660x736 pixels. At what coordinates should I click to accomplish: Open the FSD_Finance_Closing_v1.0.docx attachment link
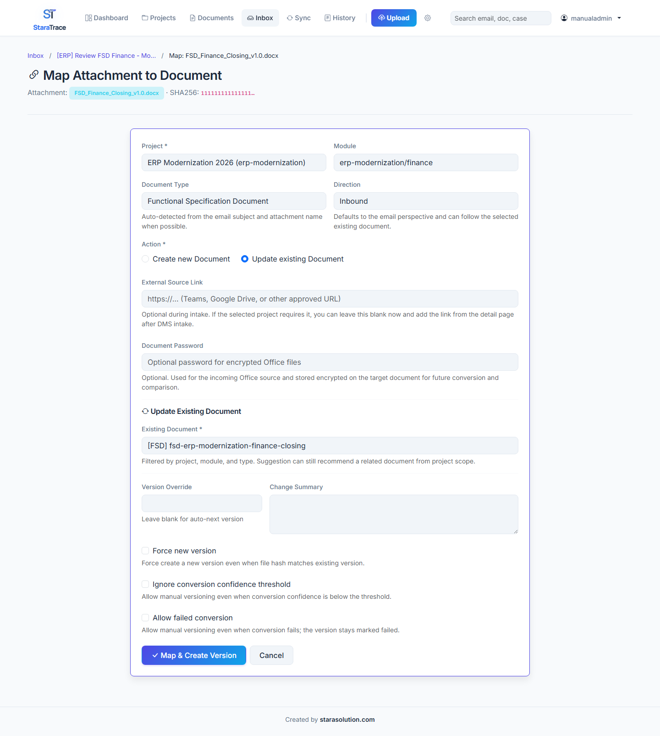tap(116, 93)
